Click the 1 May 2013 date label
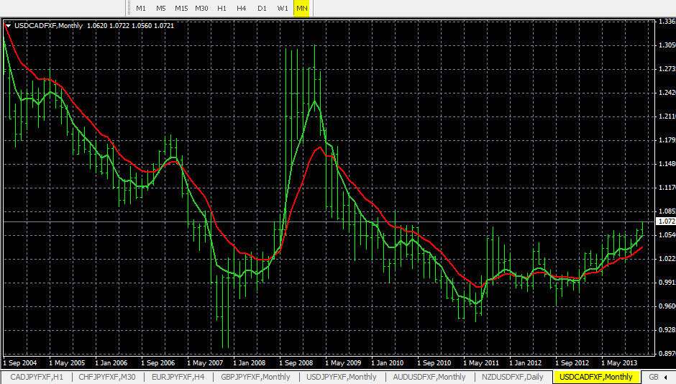The image size is (676, 384). [x=619, y=363]
